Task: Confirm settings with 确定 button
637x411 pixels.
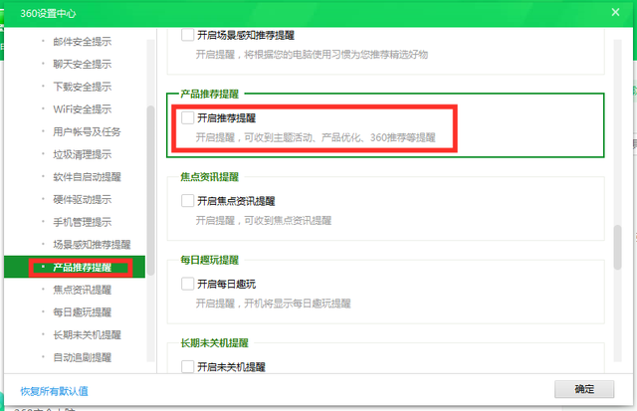Action: click(x=584, y=389)
